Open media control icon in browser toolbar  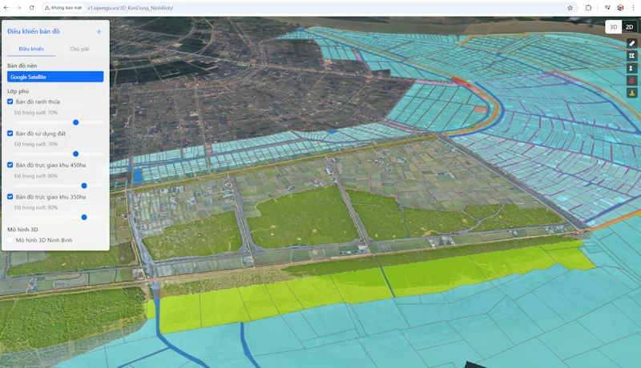pyautogui.click(x=607, y=8)
